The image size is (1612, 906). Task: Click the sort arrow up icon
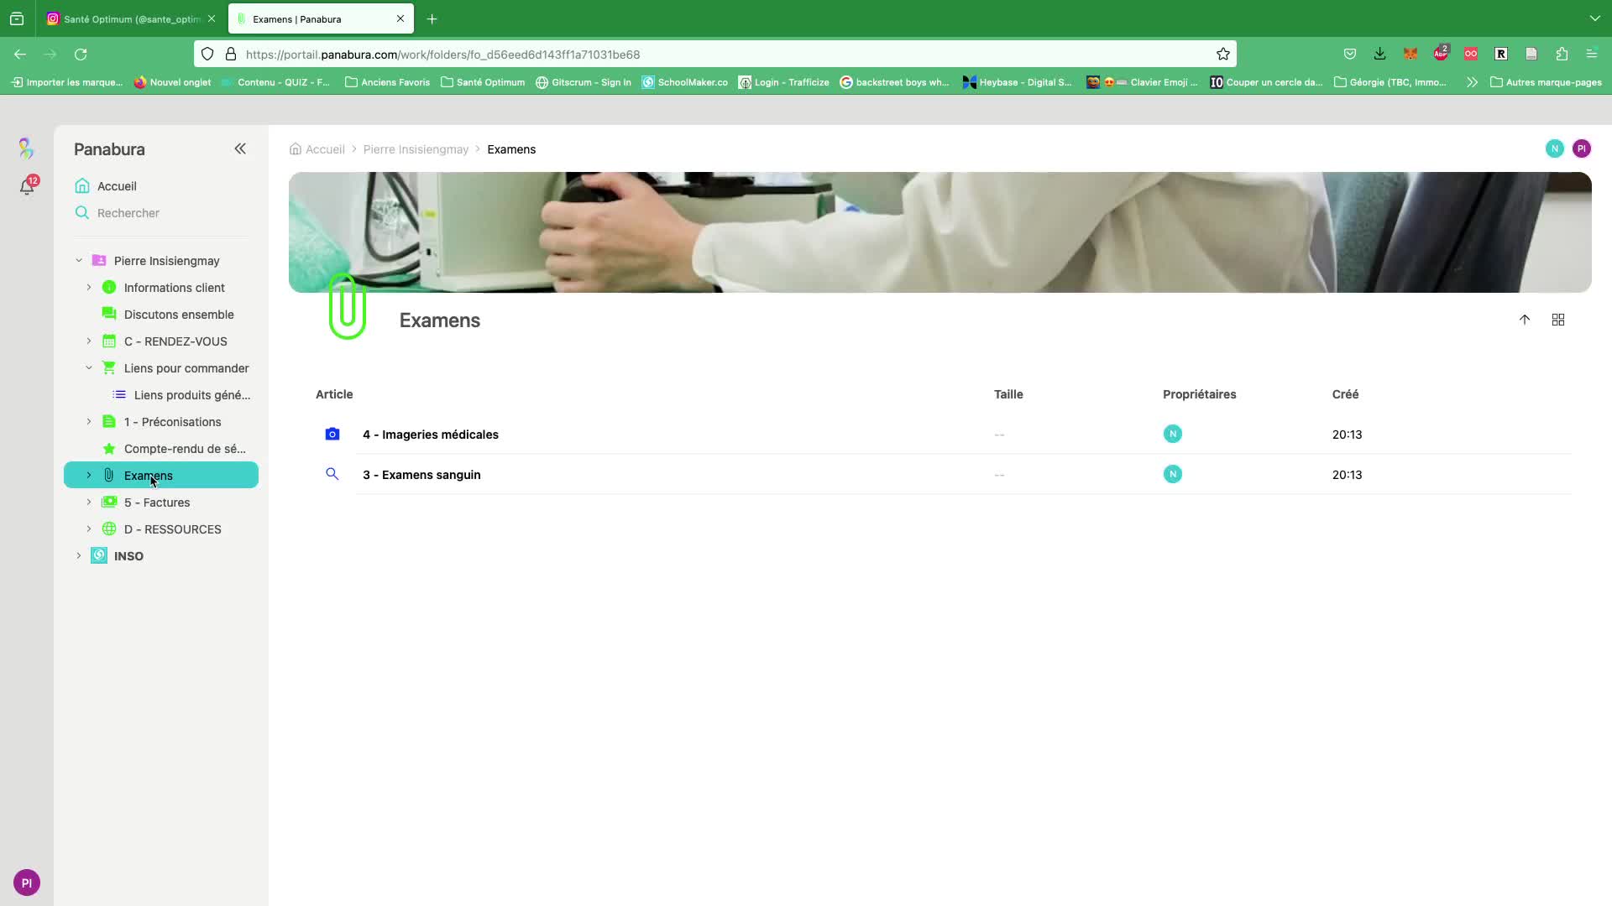pos(1525,320)
